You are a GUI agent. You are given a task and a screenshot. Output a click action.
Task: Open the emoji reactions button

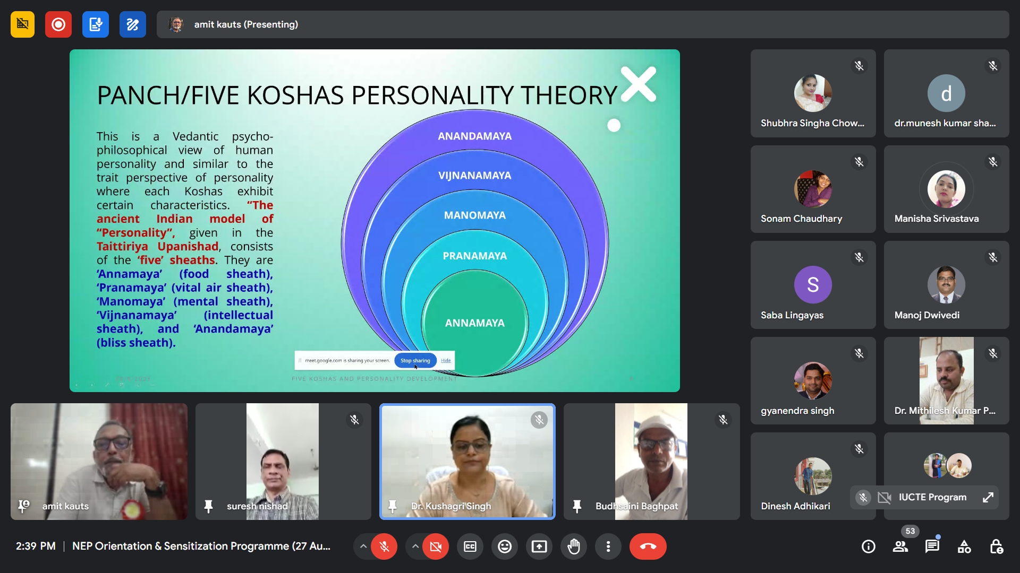(x=505, y=546)
